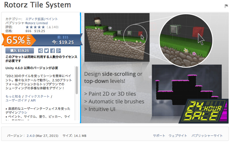This screenshot has height=142, width=230.
Task: Click the description panel scrollbar
Action: click(76, 80)
